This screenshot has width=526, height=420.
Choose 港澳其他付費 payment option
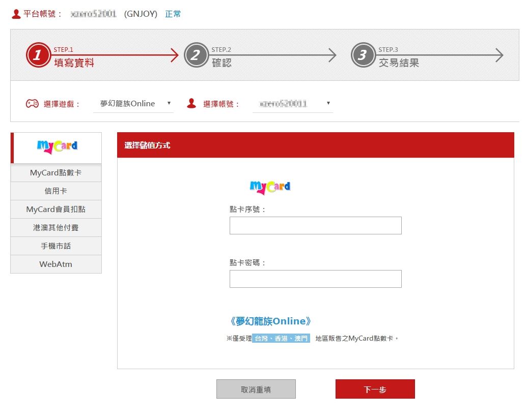point(56,228)
